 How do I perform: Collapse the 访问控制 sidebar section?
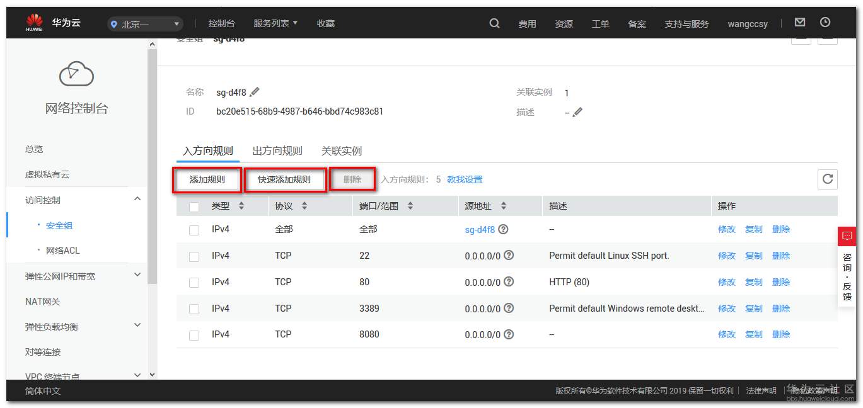coord(137,199)
